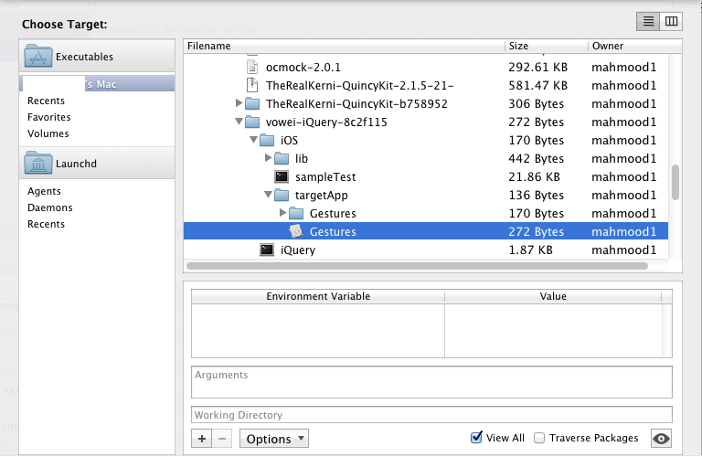702x457 pixels.
Task: Click the Value column header
Action: point(553,296)
